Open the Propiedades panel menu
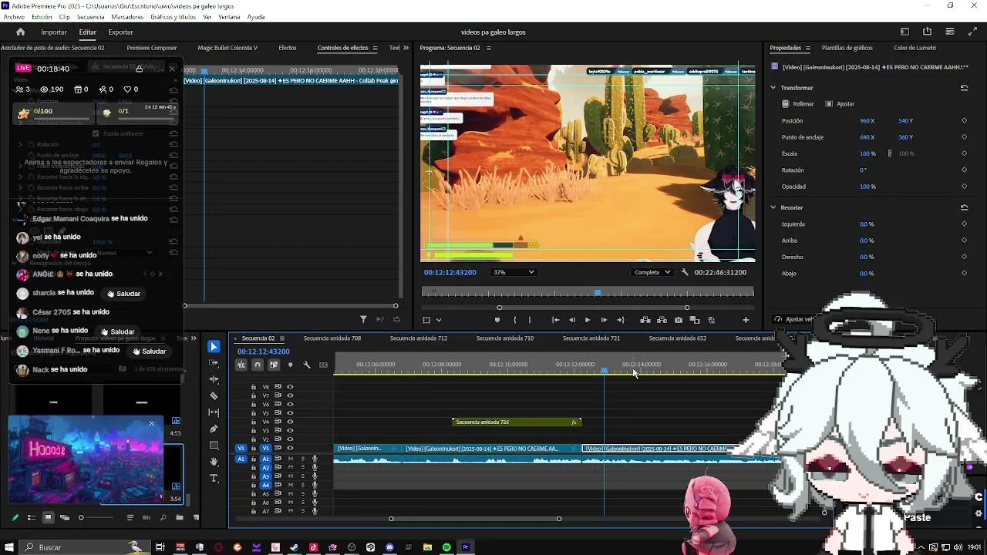The height and width of the screenshot is (555, 987). pyautogui.click(x=808, y=48)
